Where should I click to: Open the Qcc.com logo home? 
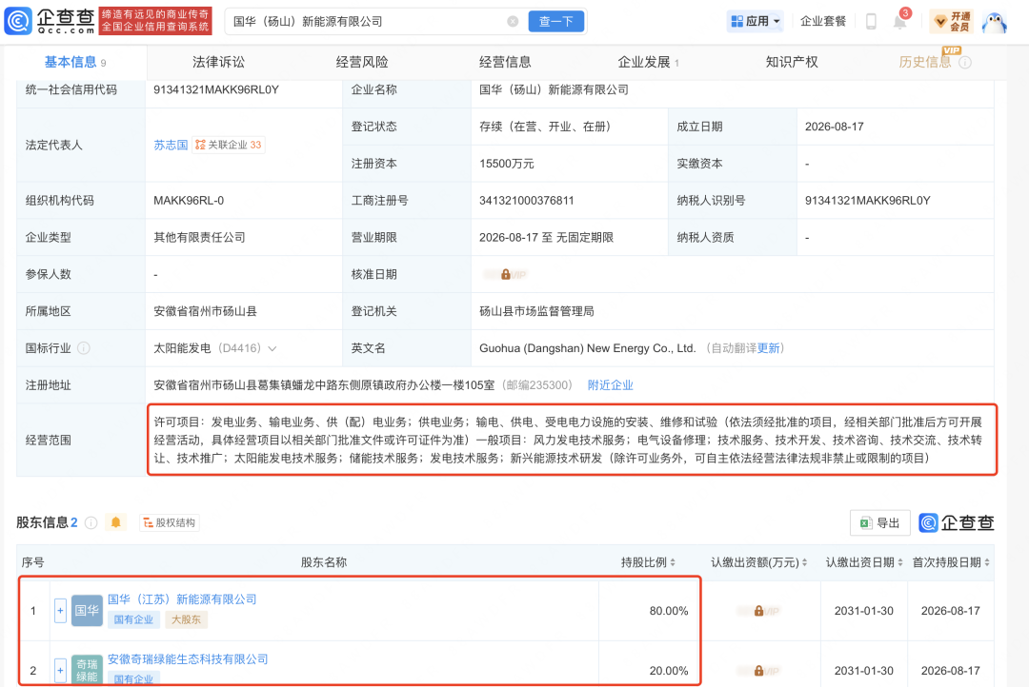[x=50, y=21]
